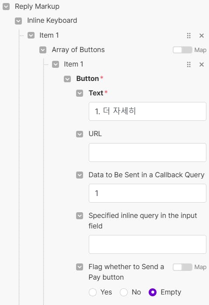
Task: Collapse the Inline Keyboard section
Action: click(18, 21)
